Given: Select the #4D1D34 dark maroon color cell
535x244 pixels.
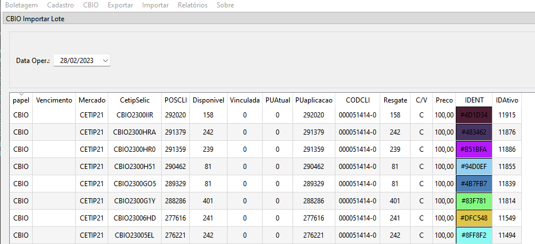Looking at the screenshot, I should tap(474, 115).
